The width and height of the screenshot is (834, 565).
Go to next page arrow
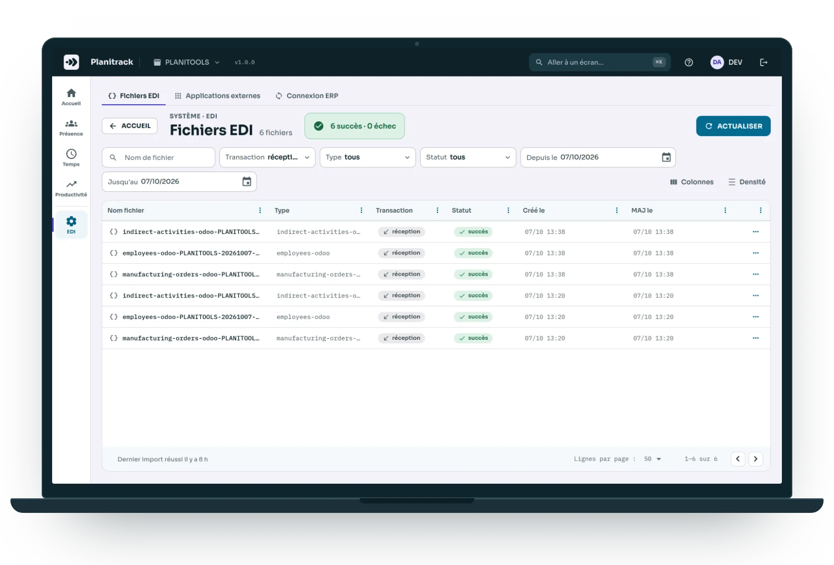click(756, 459)
